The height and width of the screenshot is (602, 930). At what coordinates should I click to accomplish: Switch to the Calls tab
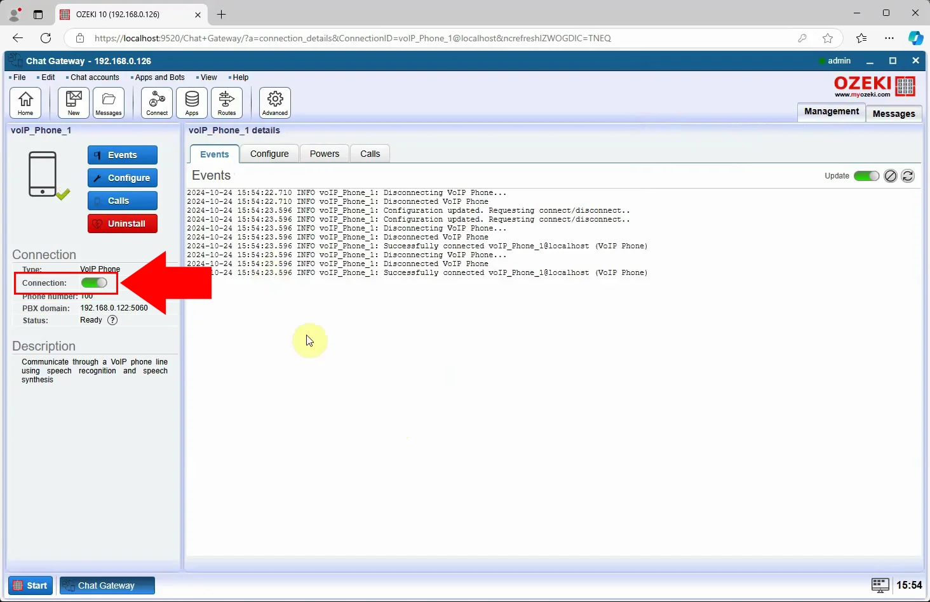pos(370,154)
